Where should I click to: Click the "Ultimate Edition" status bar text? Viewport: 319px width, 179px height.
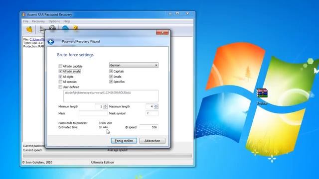(x=102, y=162)
